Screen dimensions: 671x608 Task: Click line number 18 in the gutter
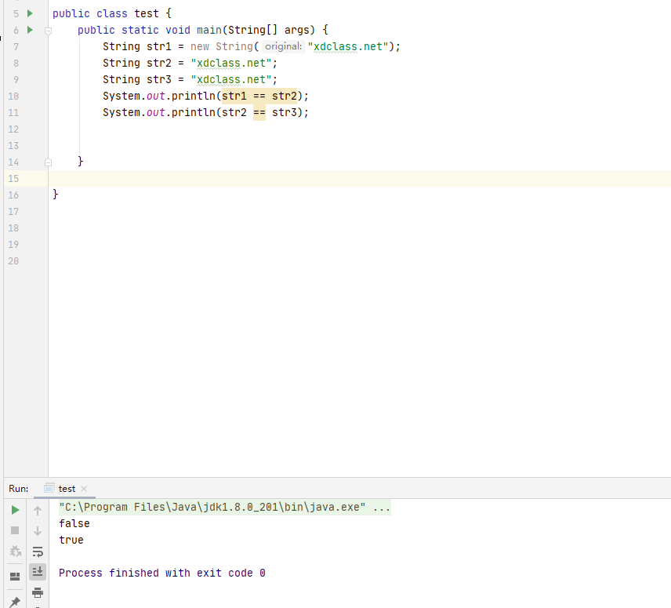[x=13, y=228]
